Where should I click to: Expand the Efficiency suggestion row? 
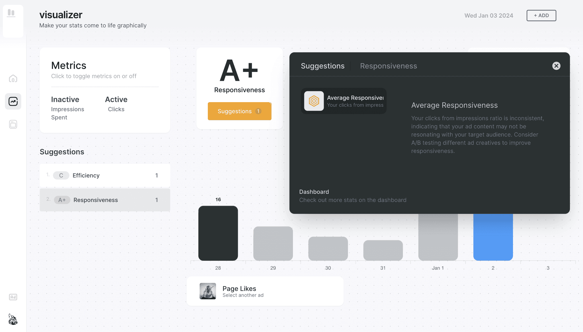point(105,176)
